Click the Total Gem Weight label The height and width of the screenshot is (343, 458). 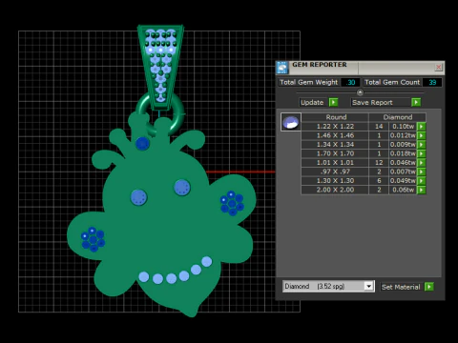308,82
